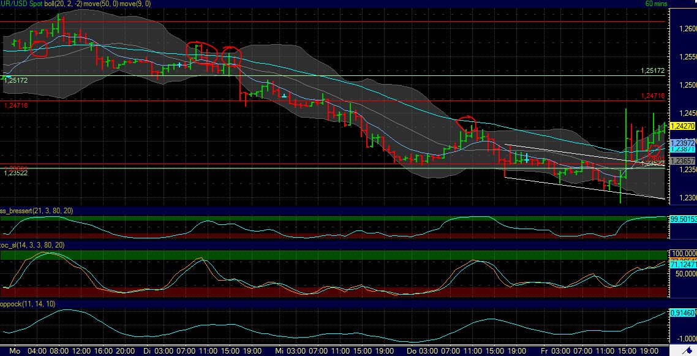Select the oc_sl(14, 3, 3, 80, 20) panel label
Image resolution: width=697 pixels, height=356 pixels.
point(32,245)
